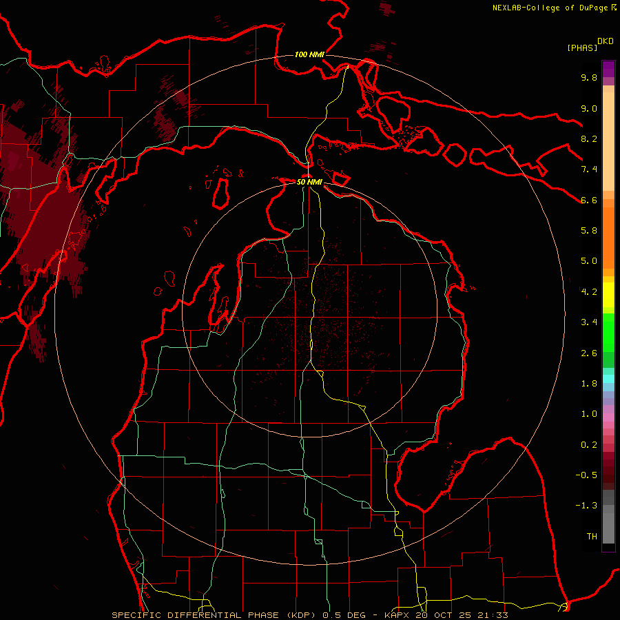Click the [PHAS] legend label
The height and width of the screenshot is (620, 620).
pos(582,48)
